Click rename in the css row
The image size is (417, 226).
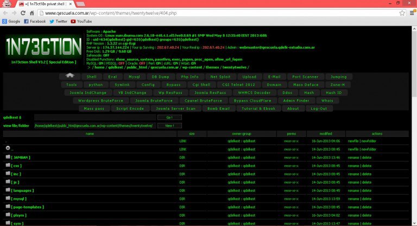tap(353, 166)
